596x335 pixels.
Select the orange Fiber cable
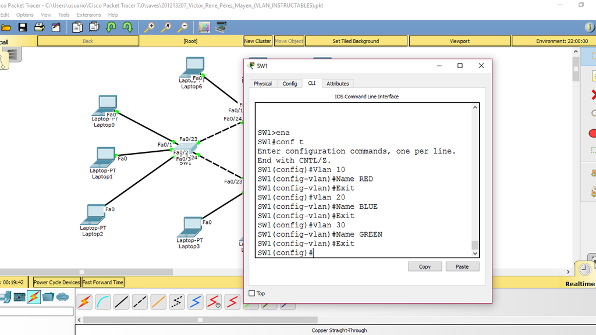158,302
